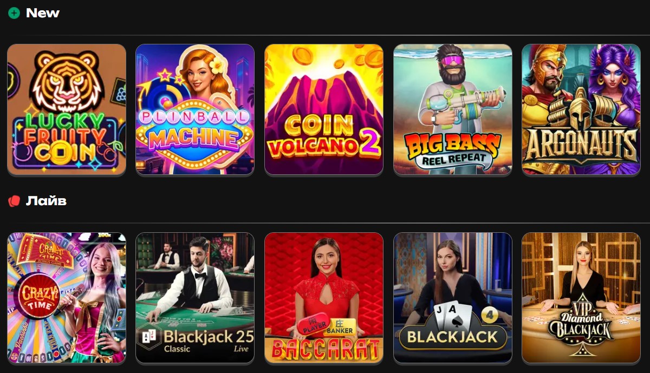Open the Lucky Fruity Coin game

pos(67,110)
